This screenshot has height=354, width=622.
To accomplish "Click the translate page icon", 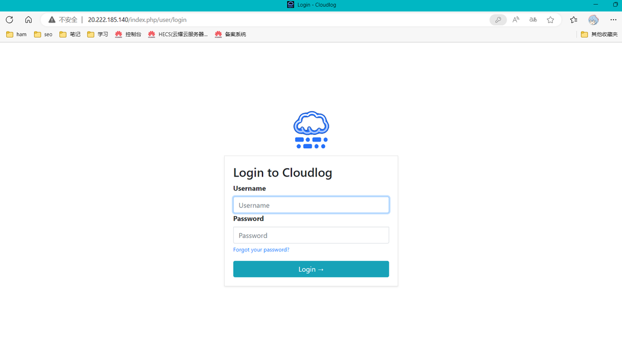I will 533,19.
